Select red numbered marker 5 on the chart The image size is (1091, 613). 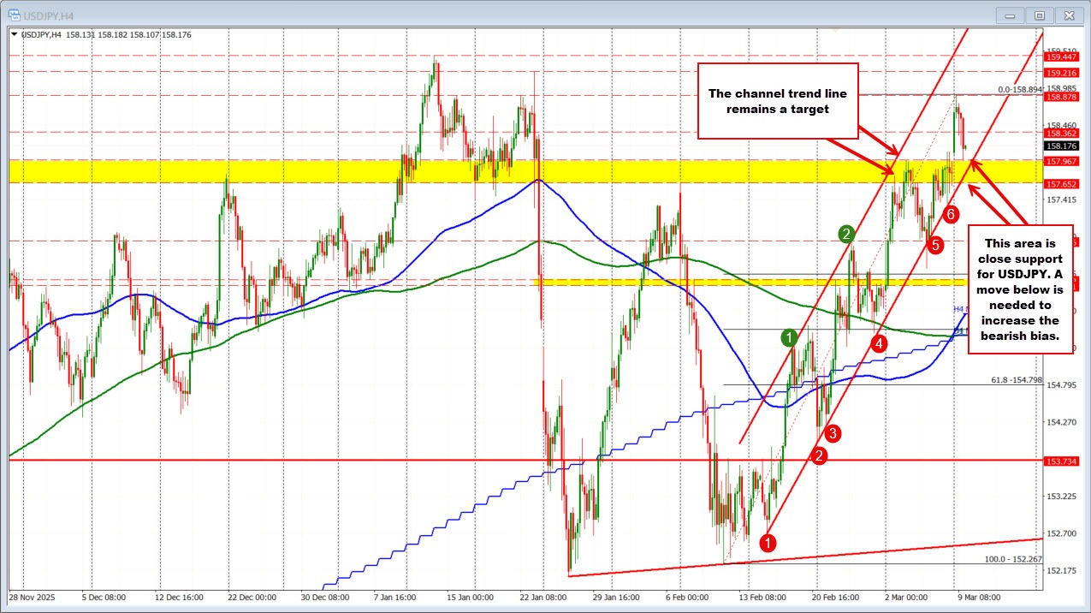(934, 245)
